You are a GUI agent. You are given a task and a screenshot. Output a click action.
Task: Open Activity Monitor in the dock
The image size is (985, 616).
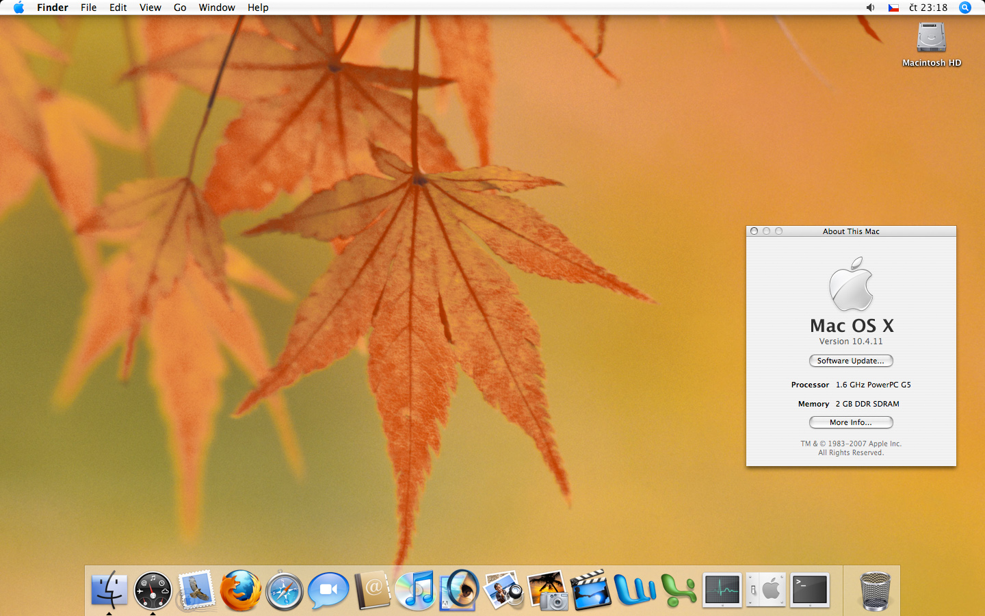coord(722,590)
